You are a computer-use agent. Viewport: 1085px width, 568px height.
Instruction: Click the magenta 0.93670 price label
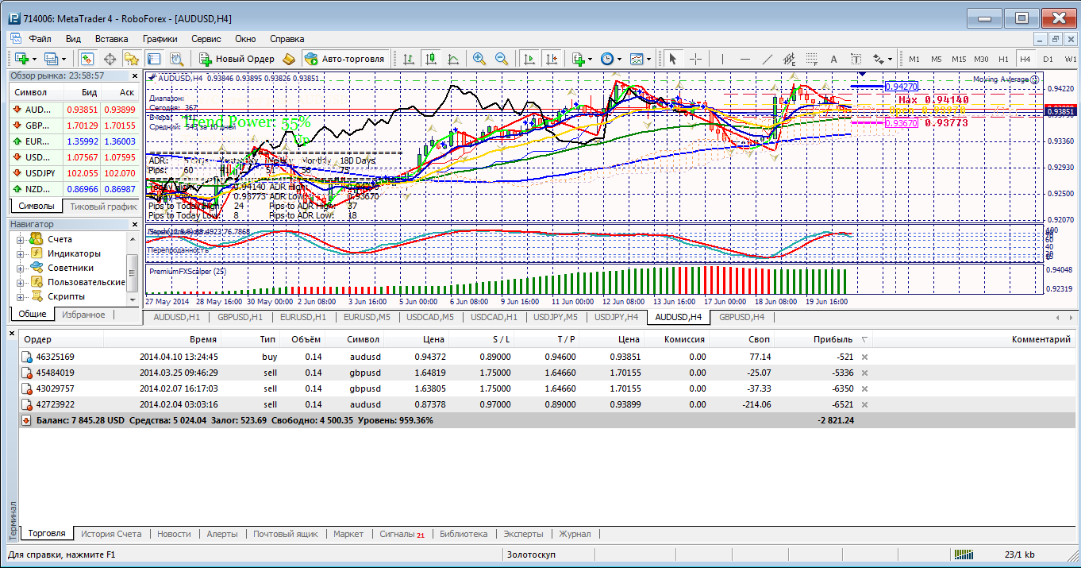click(x=901, y=123)
